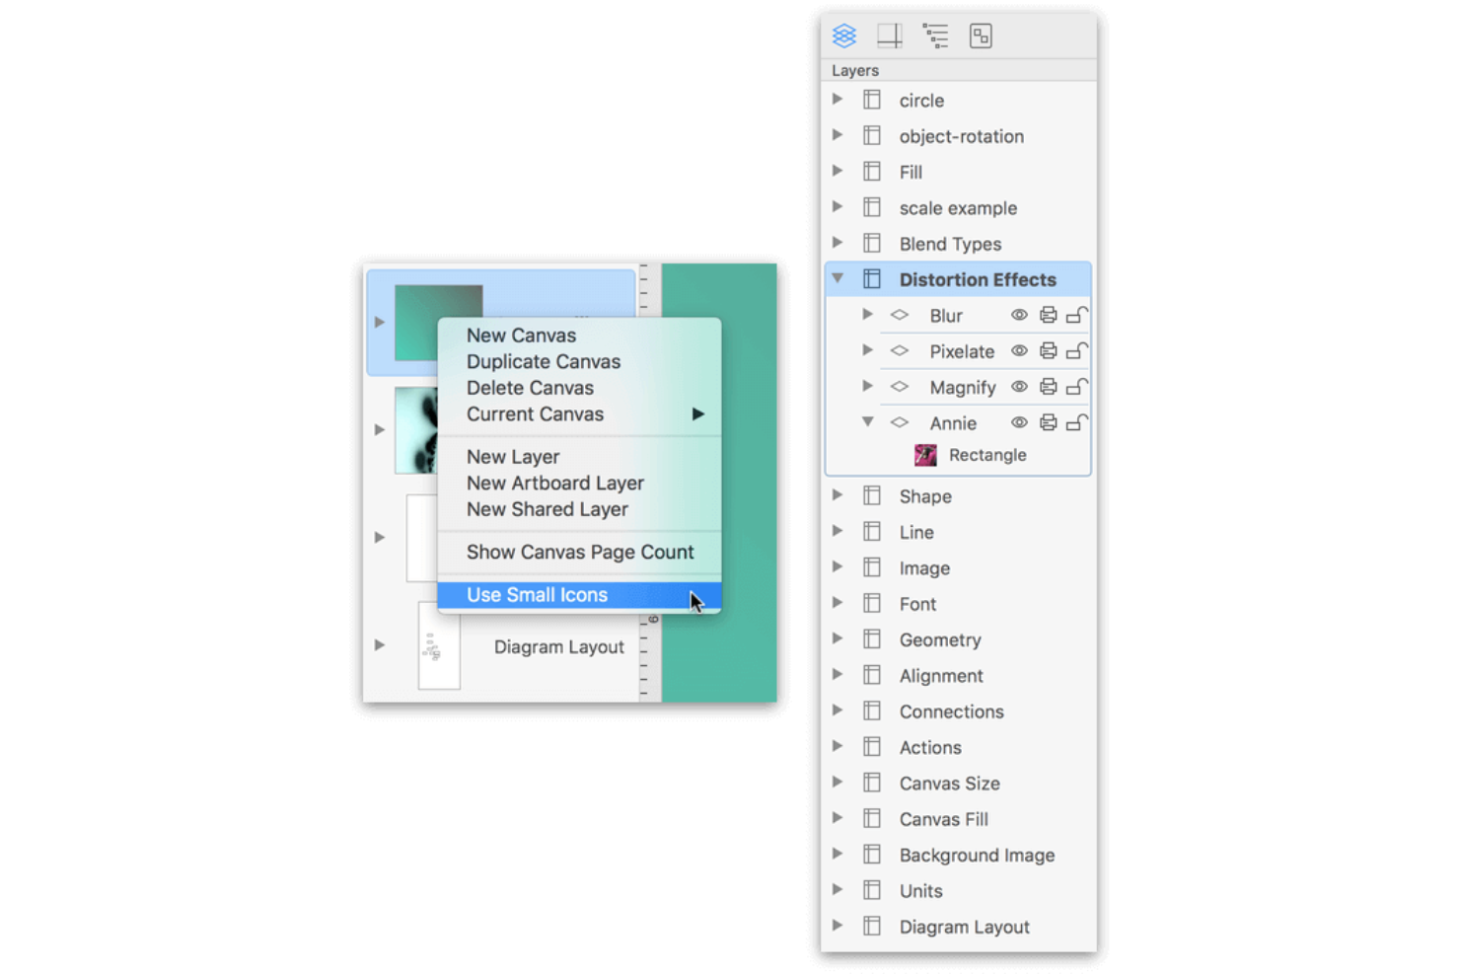
Task: Expand the circle canvas
Action: [x=838, y=99]
